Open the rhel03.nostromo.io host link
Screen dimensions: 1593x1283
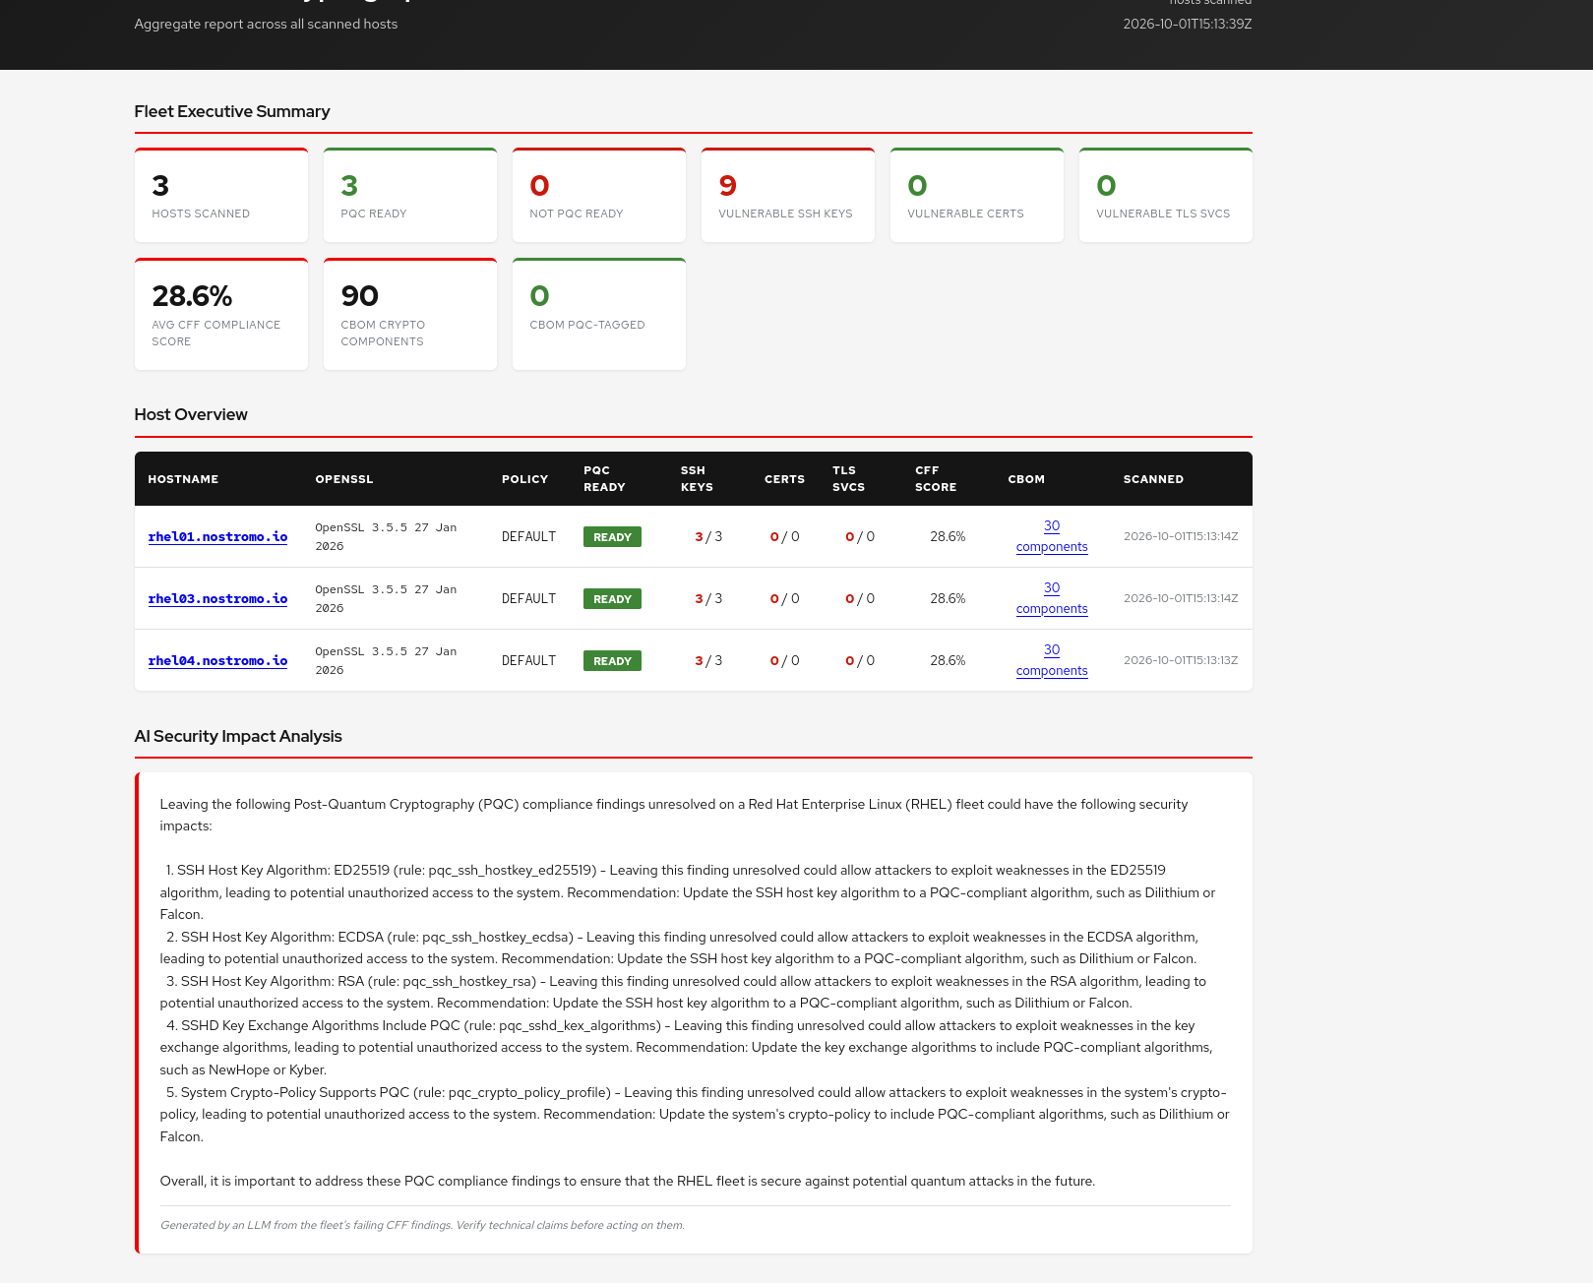pos(217,598)
